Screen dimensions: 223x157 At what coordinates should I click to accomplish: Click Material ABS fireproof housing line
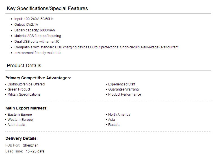pos(38,36)
